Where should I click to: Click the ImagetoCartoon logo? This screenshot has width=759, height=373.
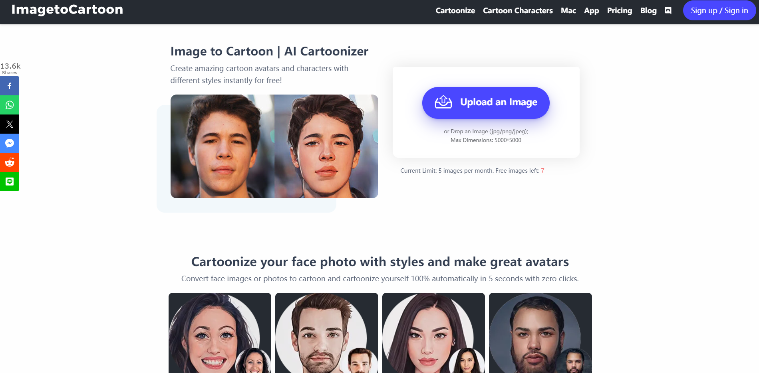[x=67, y=10]
